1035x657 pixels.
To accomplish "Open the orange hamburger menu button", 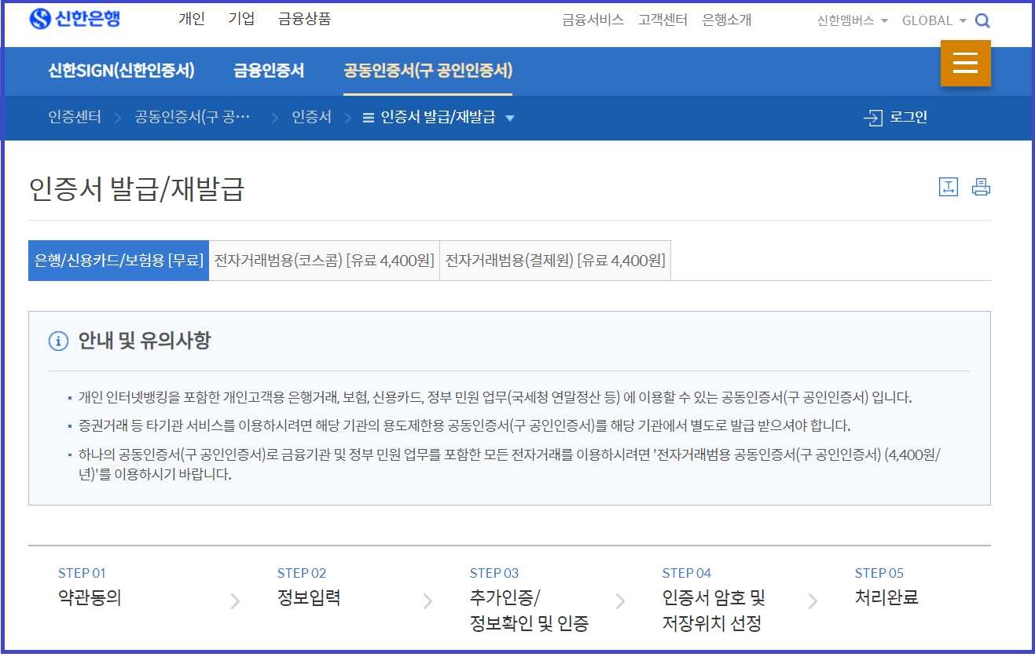I will tap(965, 63).
